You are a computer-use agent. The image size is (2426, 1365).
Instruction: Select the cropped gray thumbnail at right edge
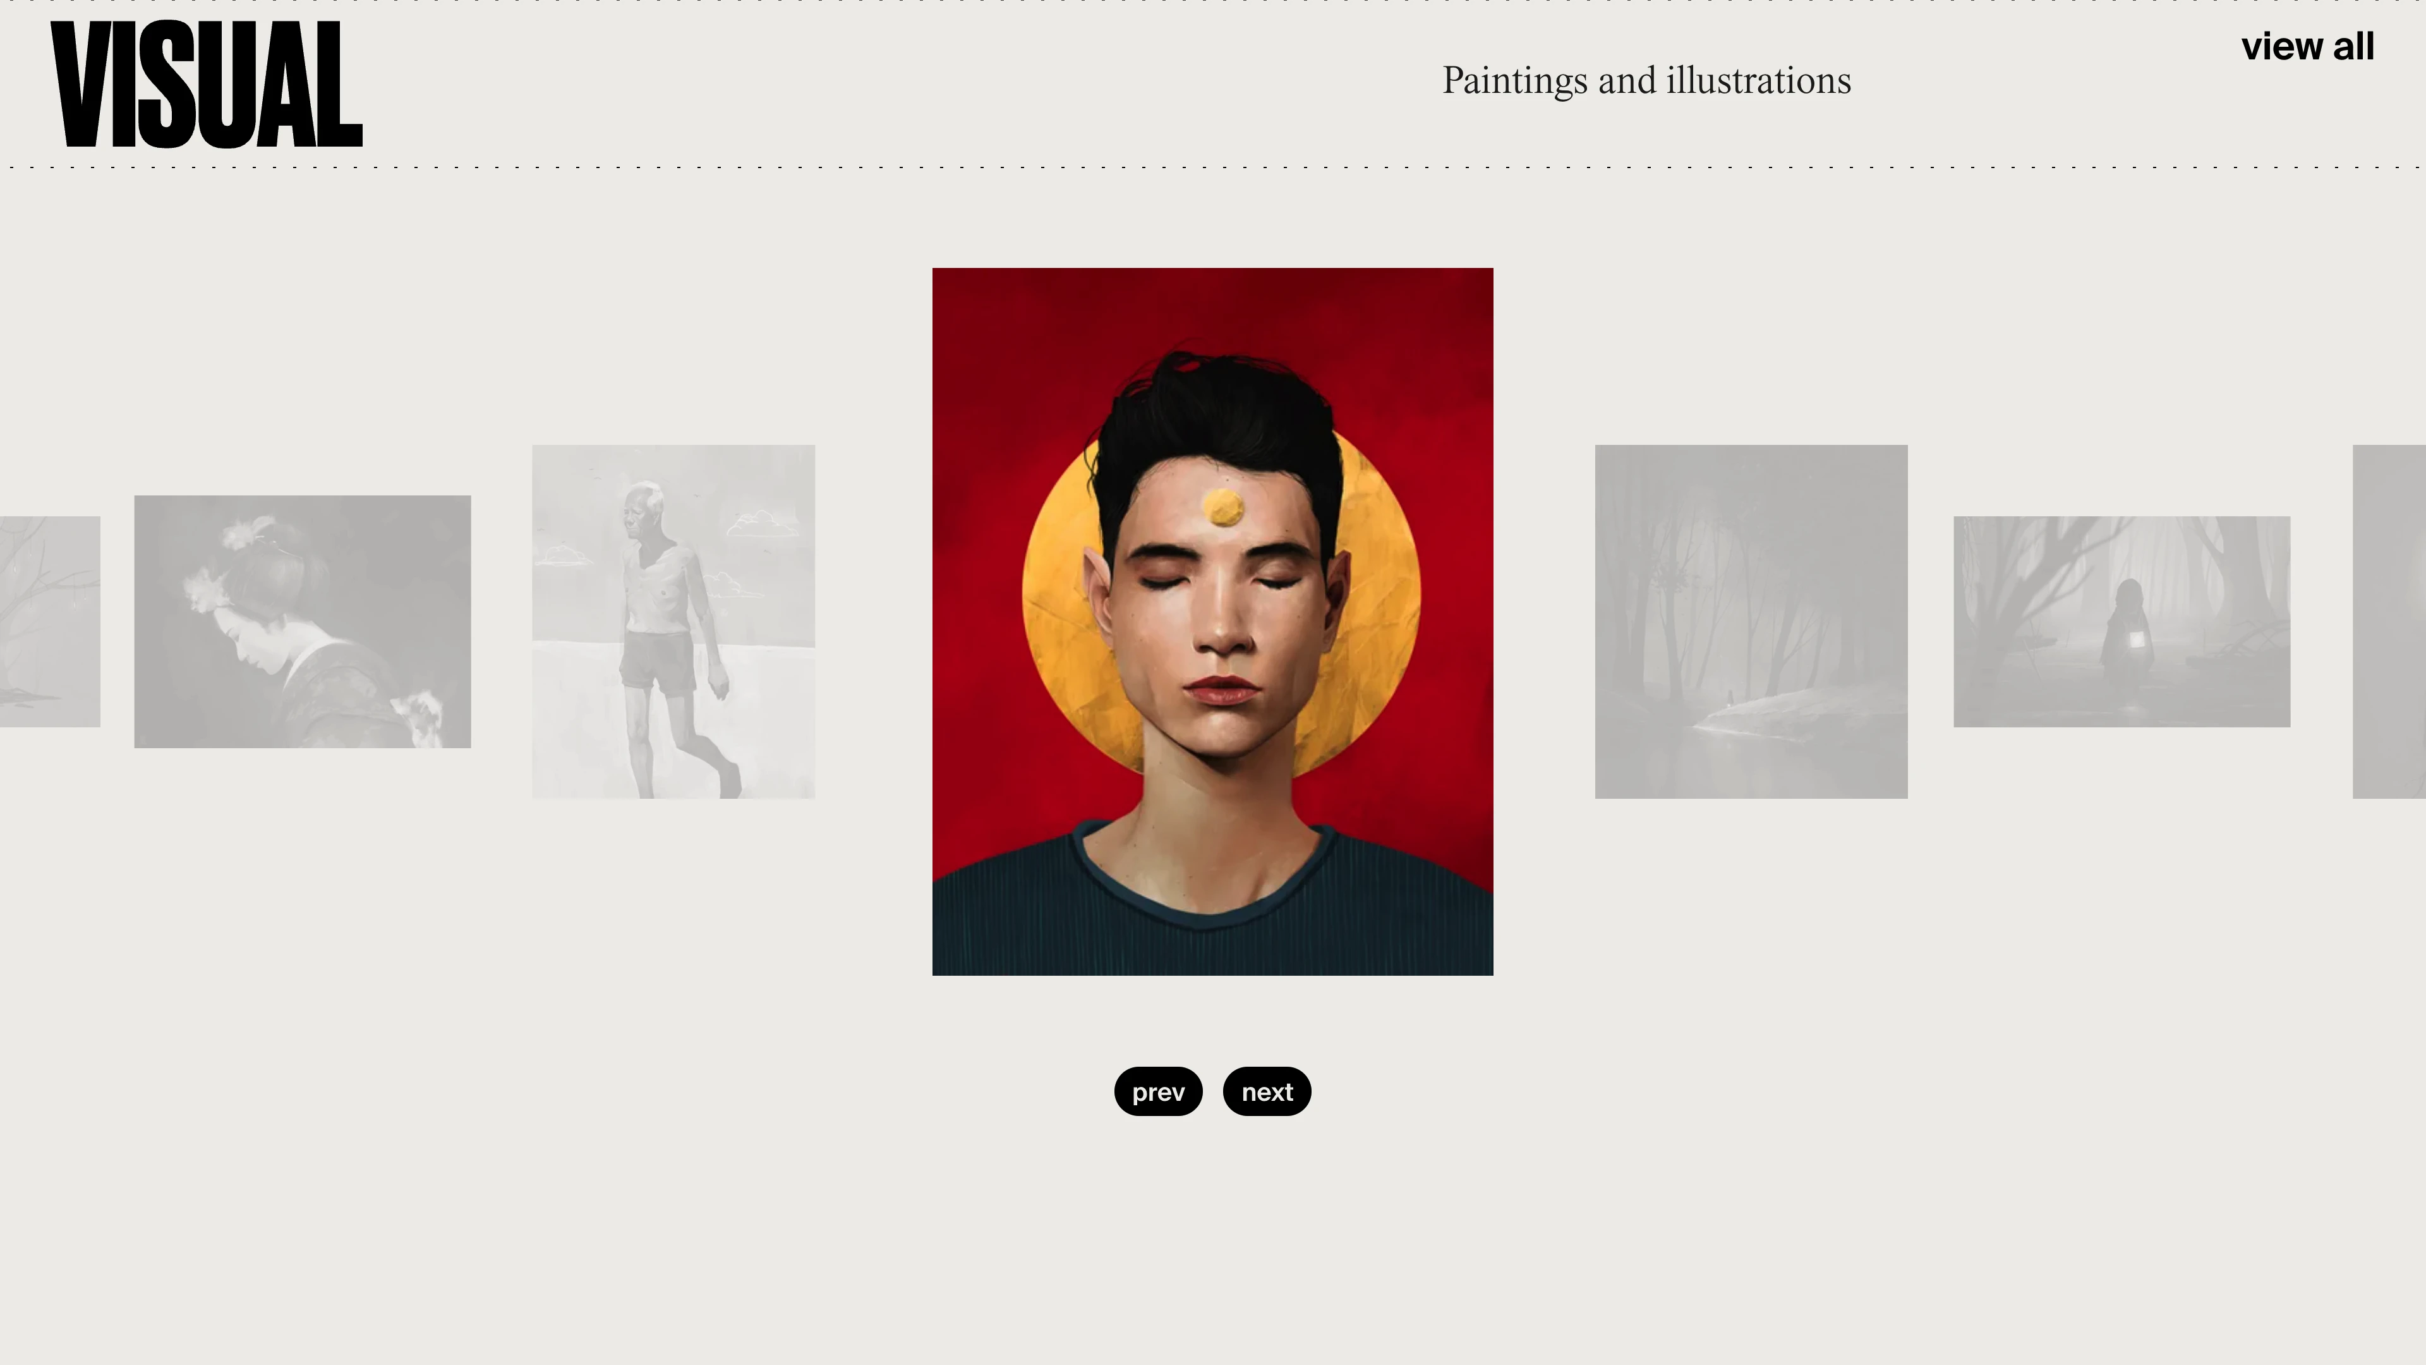pos(2389,622)
